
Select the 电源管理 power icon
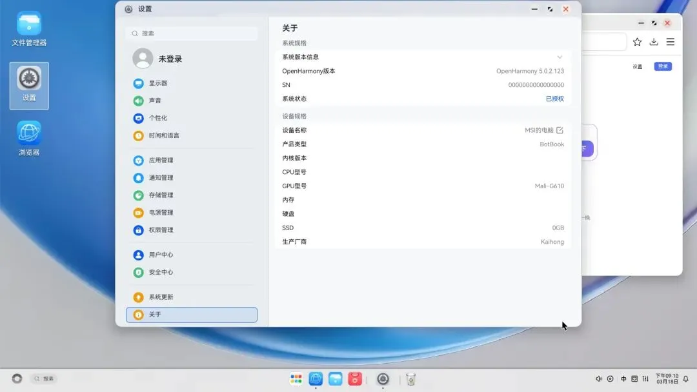[138, 213]
